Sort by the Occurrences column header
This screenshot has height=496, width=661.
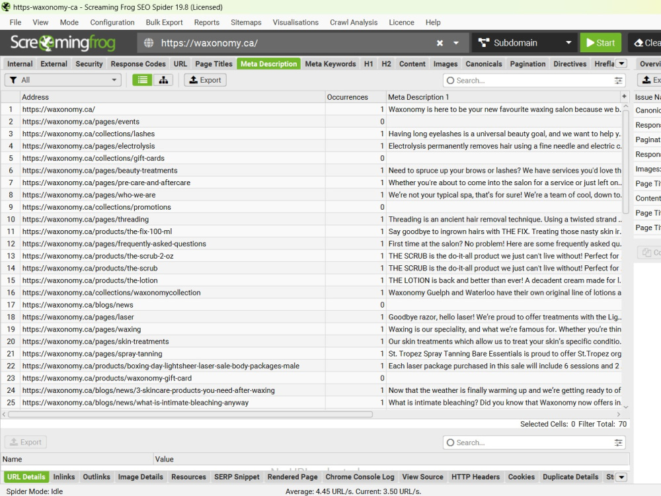point(356,97)
